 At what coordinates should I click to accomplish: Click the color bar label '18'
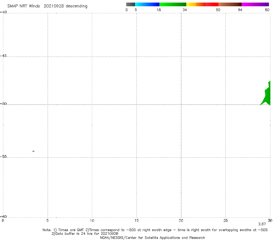(159, 10)
